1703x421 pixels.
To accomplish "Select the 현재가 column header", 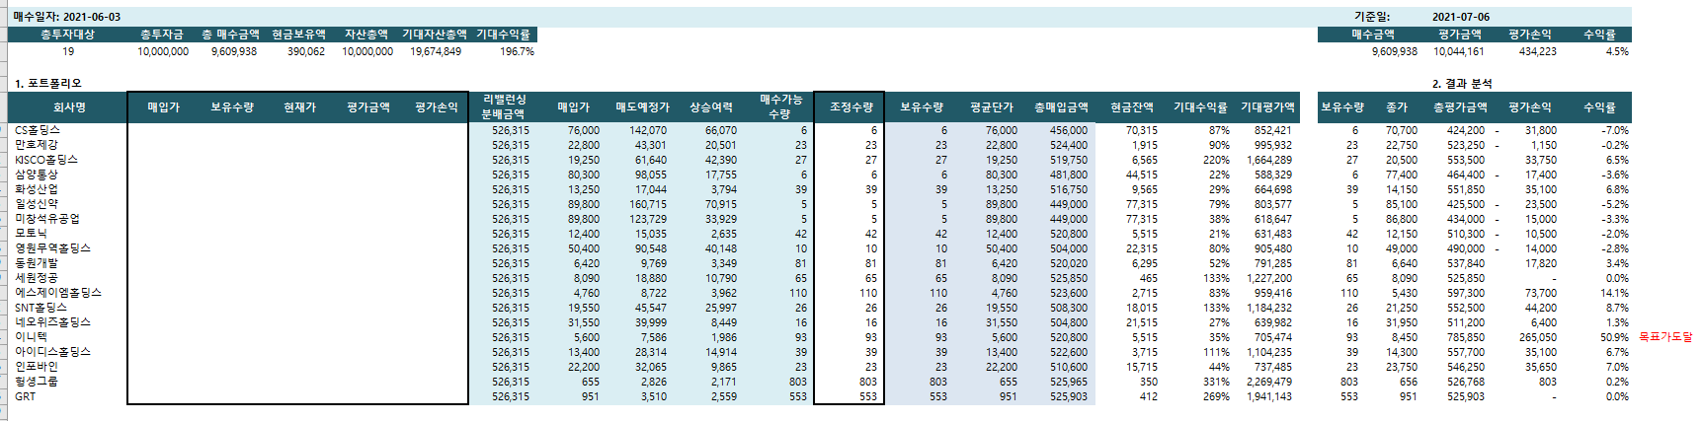I will point(299,107).
